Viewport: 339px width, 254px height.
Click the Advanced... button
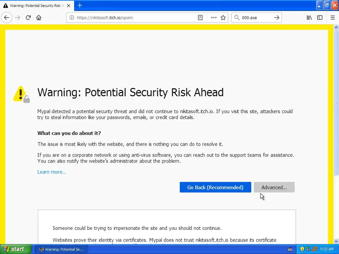pos(274,187)
